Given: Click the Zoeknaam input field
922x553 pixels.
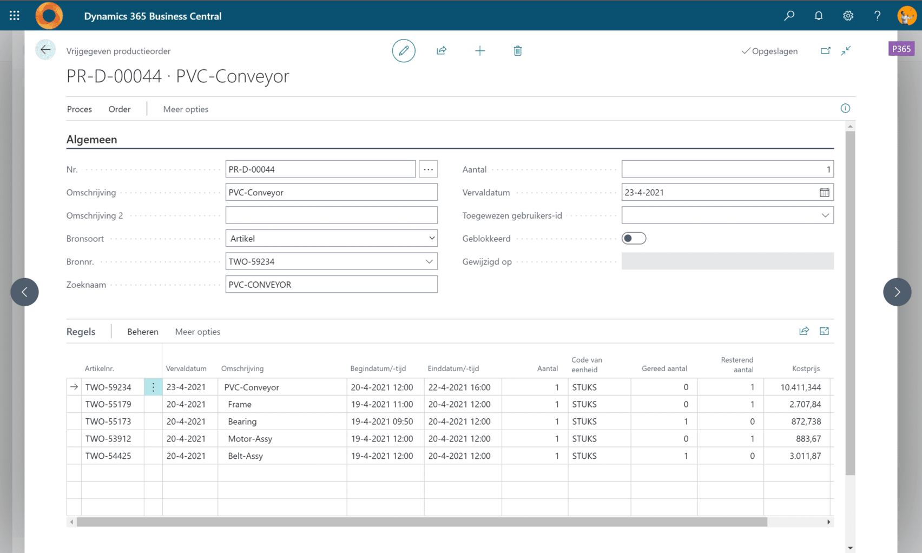Looking at the screenshot, I should (x=332, y=285).
